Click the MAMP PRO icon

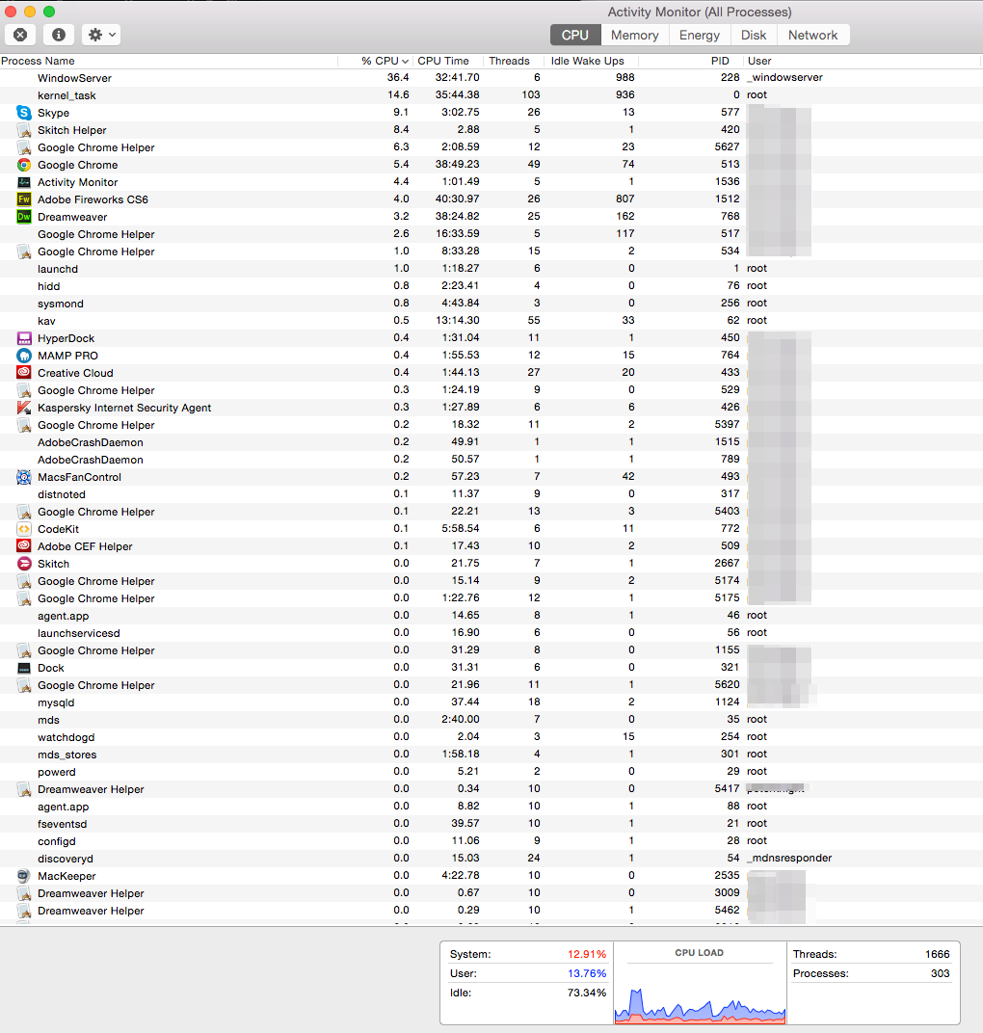pyautogui.click(x=24, y=355)
